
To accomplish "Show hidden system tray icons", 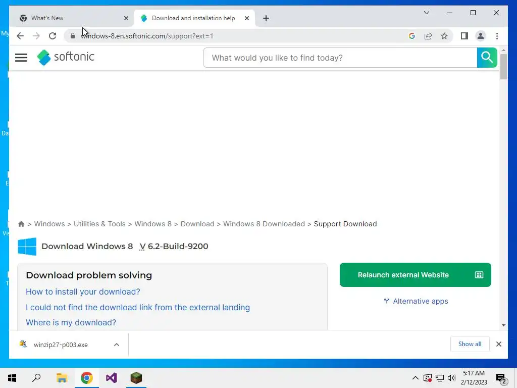I will 416,378.
